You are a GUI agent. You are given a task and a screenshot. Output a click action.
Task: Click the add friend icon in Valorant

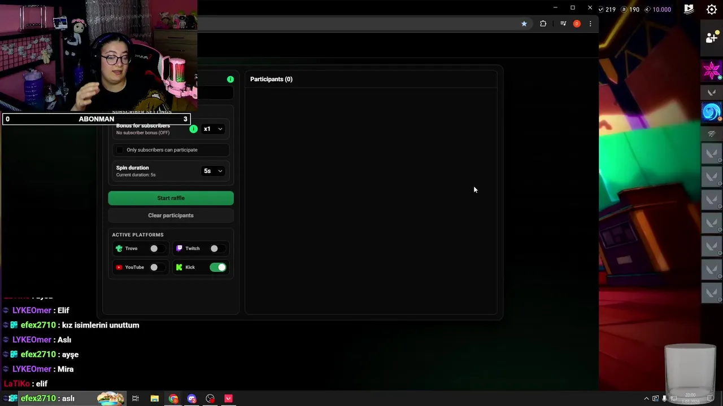tap(712, 38)
